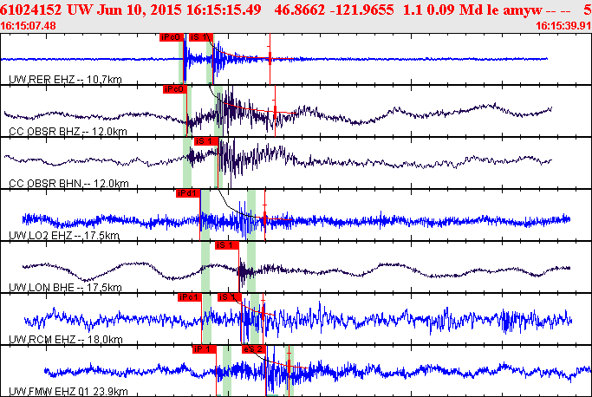The width and height of the screenshot is (592, 397).
Task: Select the S pick flag on OBSR BHN
Action: tap(205, 141)
